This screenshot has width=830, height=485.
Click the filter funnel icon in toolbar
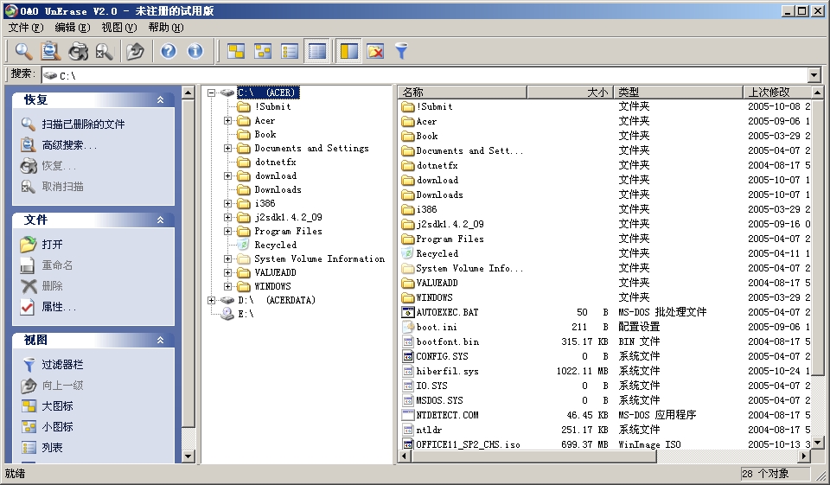click(x=402, y=51)
